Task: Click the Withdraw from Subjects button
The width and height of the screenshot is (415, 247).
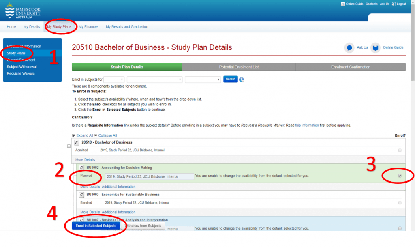Action: (x=143, y=226)
